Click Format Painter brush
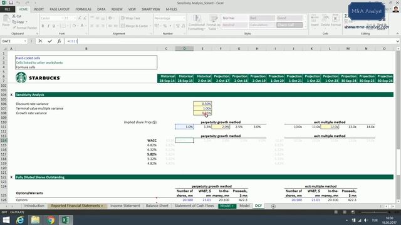401x225 pixels. (x=24, y=27)
